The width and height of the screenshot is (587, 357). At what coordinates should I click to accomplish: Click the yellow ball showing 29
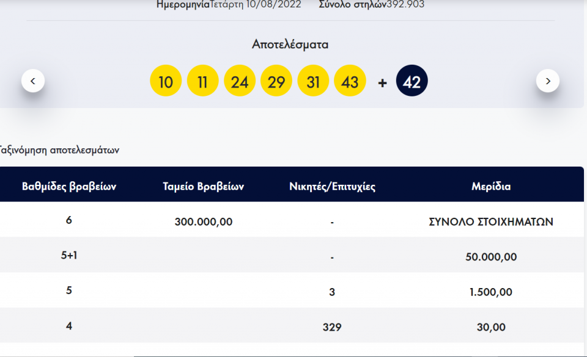click(276, 80)
